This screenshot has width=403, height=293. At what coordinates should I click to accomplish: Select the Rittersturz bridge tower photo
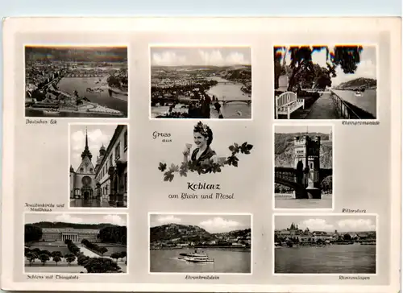click(303, 167)
